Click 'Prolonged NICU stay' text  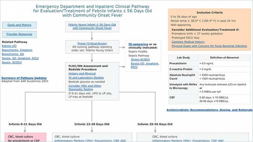click(x=186, y=38)
